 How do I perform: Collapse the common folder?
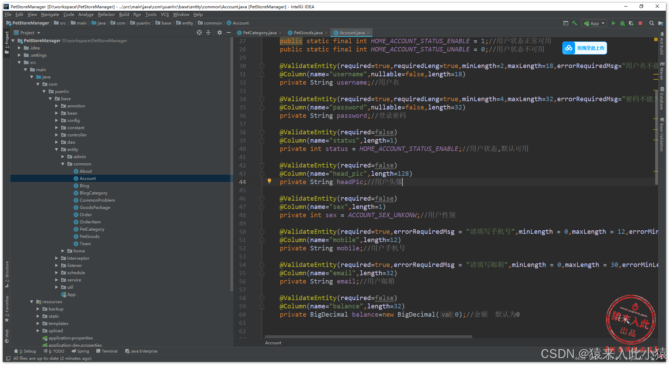coord(63,164)
